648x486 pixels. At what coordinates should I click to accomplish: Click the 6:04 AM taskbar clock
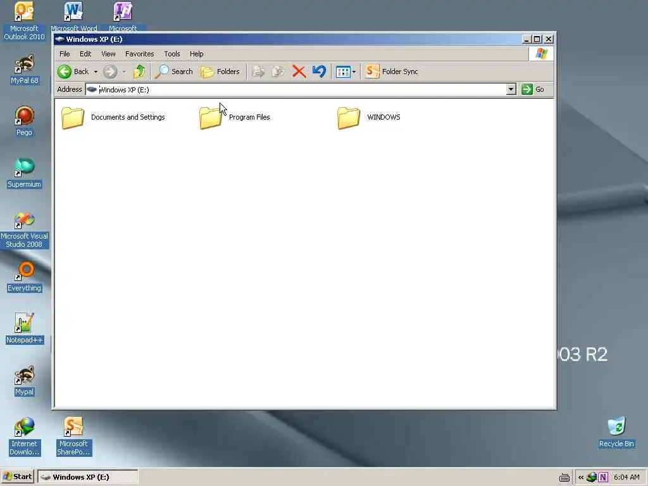[x=626, y=477]
